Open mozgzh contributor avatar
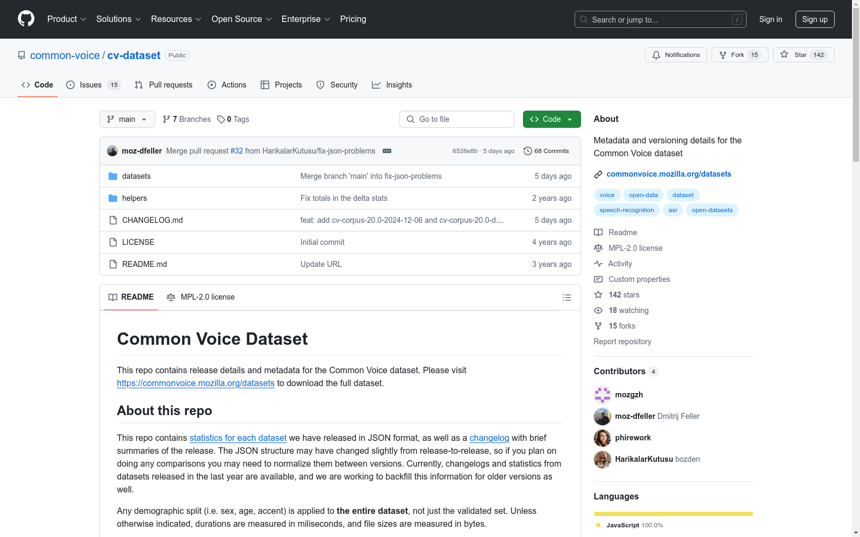 point(603,395)
